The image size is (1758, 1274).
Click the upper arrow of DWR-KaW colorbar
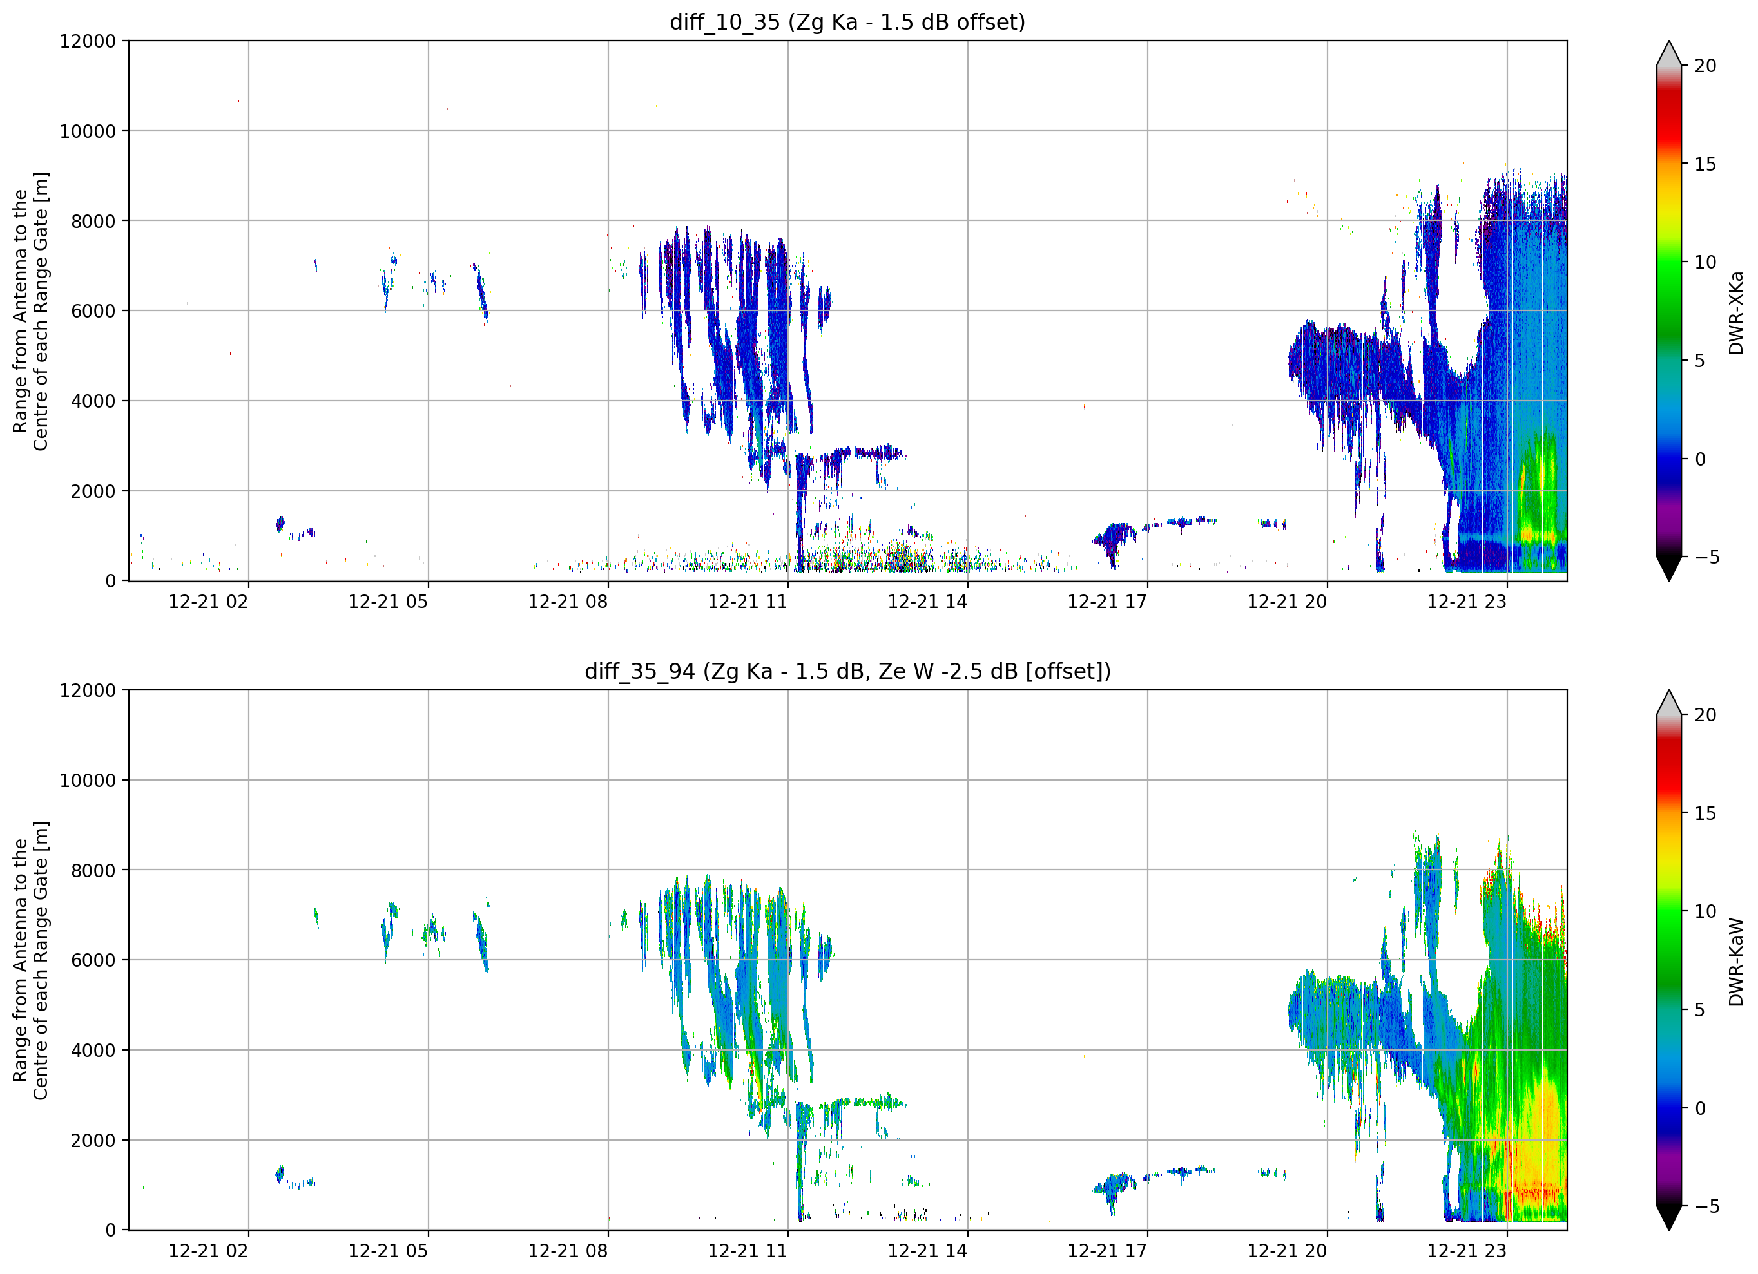click(1669, 702)
